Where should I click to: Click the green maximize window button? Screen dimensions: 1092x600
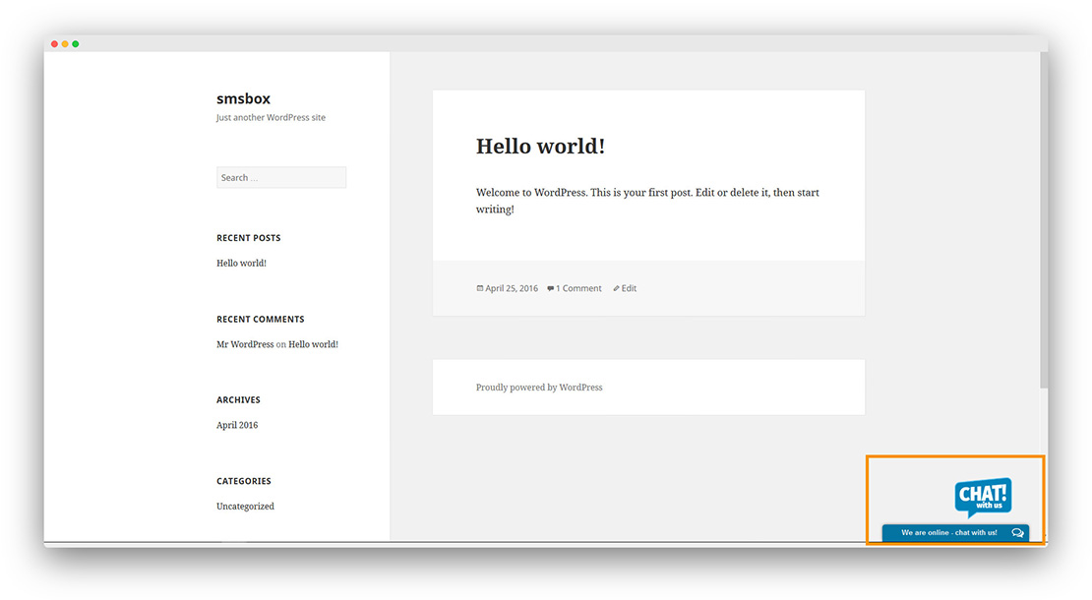(x=75, y=44)
